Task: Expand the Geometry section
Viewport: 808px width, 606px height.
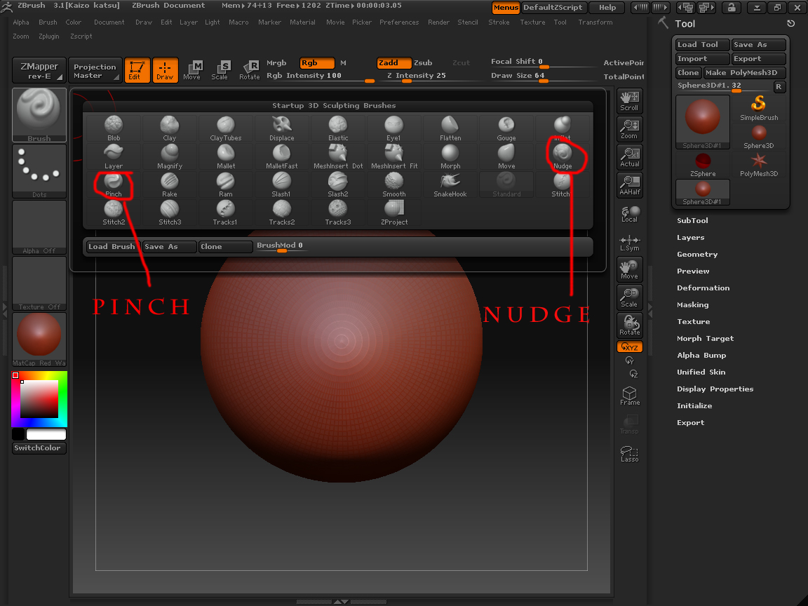Action: [x=696, y=255]
